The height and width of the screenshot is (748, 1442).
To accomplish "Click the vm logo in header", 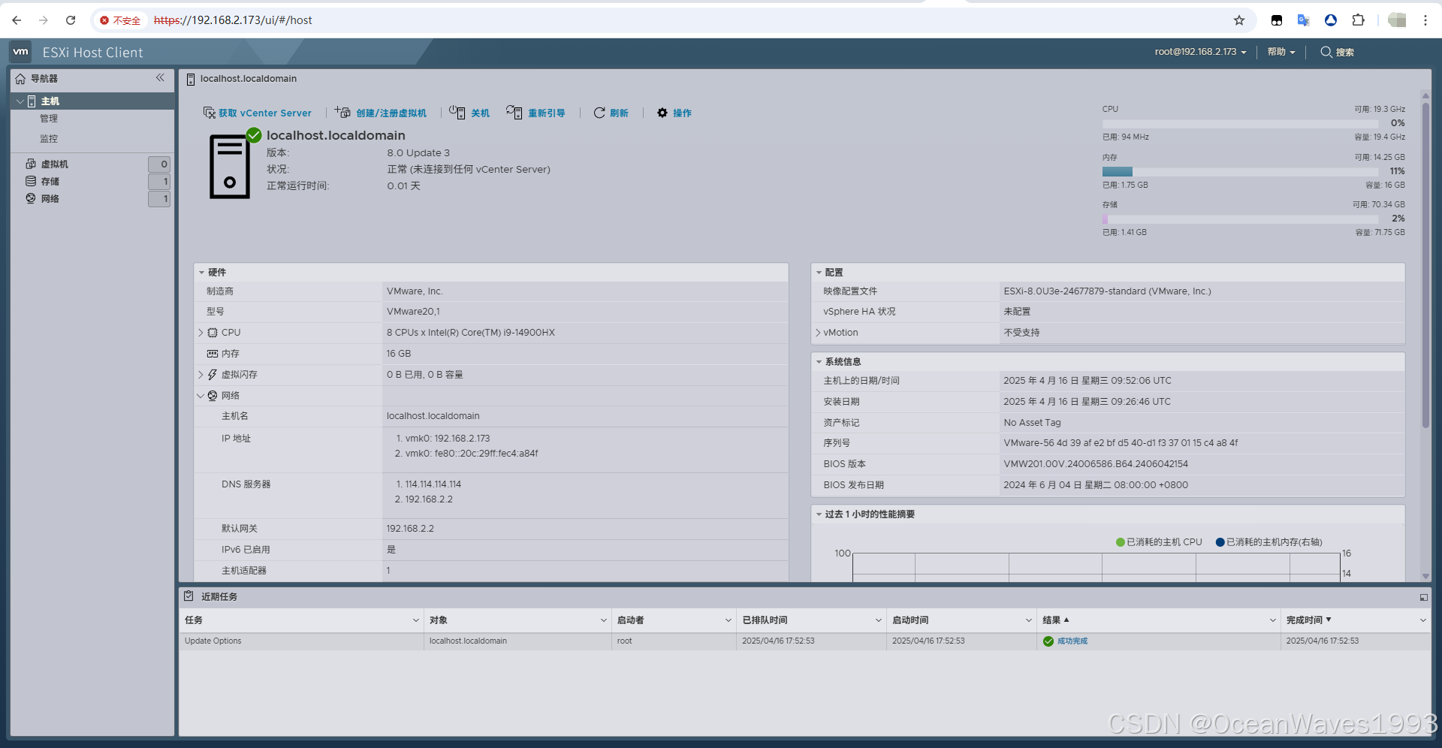I will (20, 52).
